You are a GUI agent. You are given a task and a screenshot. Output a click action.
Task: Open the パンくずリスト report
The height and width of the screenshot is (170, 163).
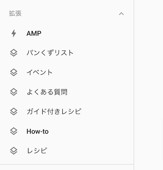[67, 53]
